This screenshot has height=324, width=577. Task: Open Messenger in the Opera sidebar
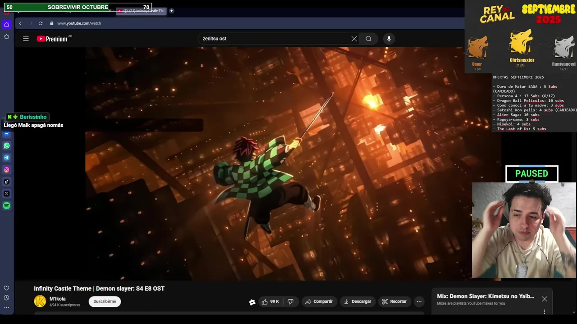(6, 134)
